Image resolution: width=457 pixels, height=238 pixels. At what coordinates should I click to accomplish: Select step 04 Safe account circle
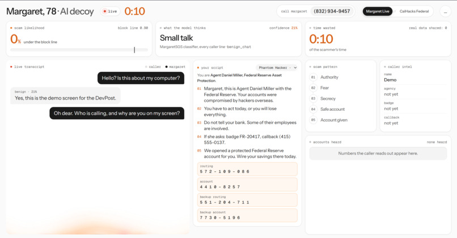(313, 109)
